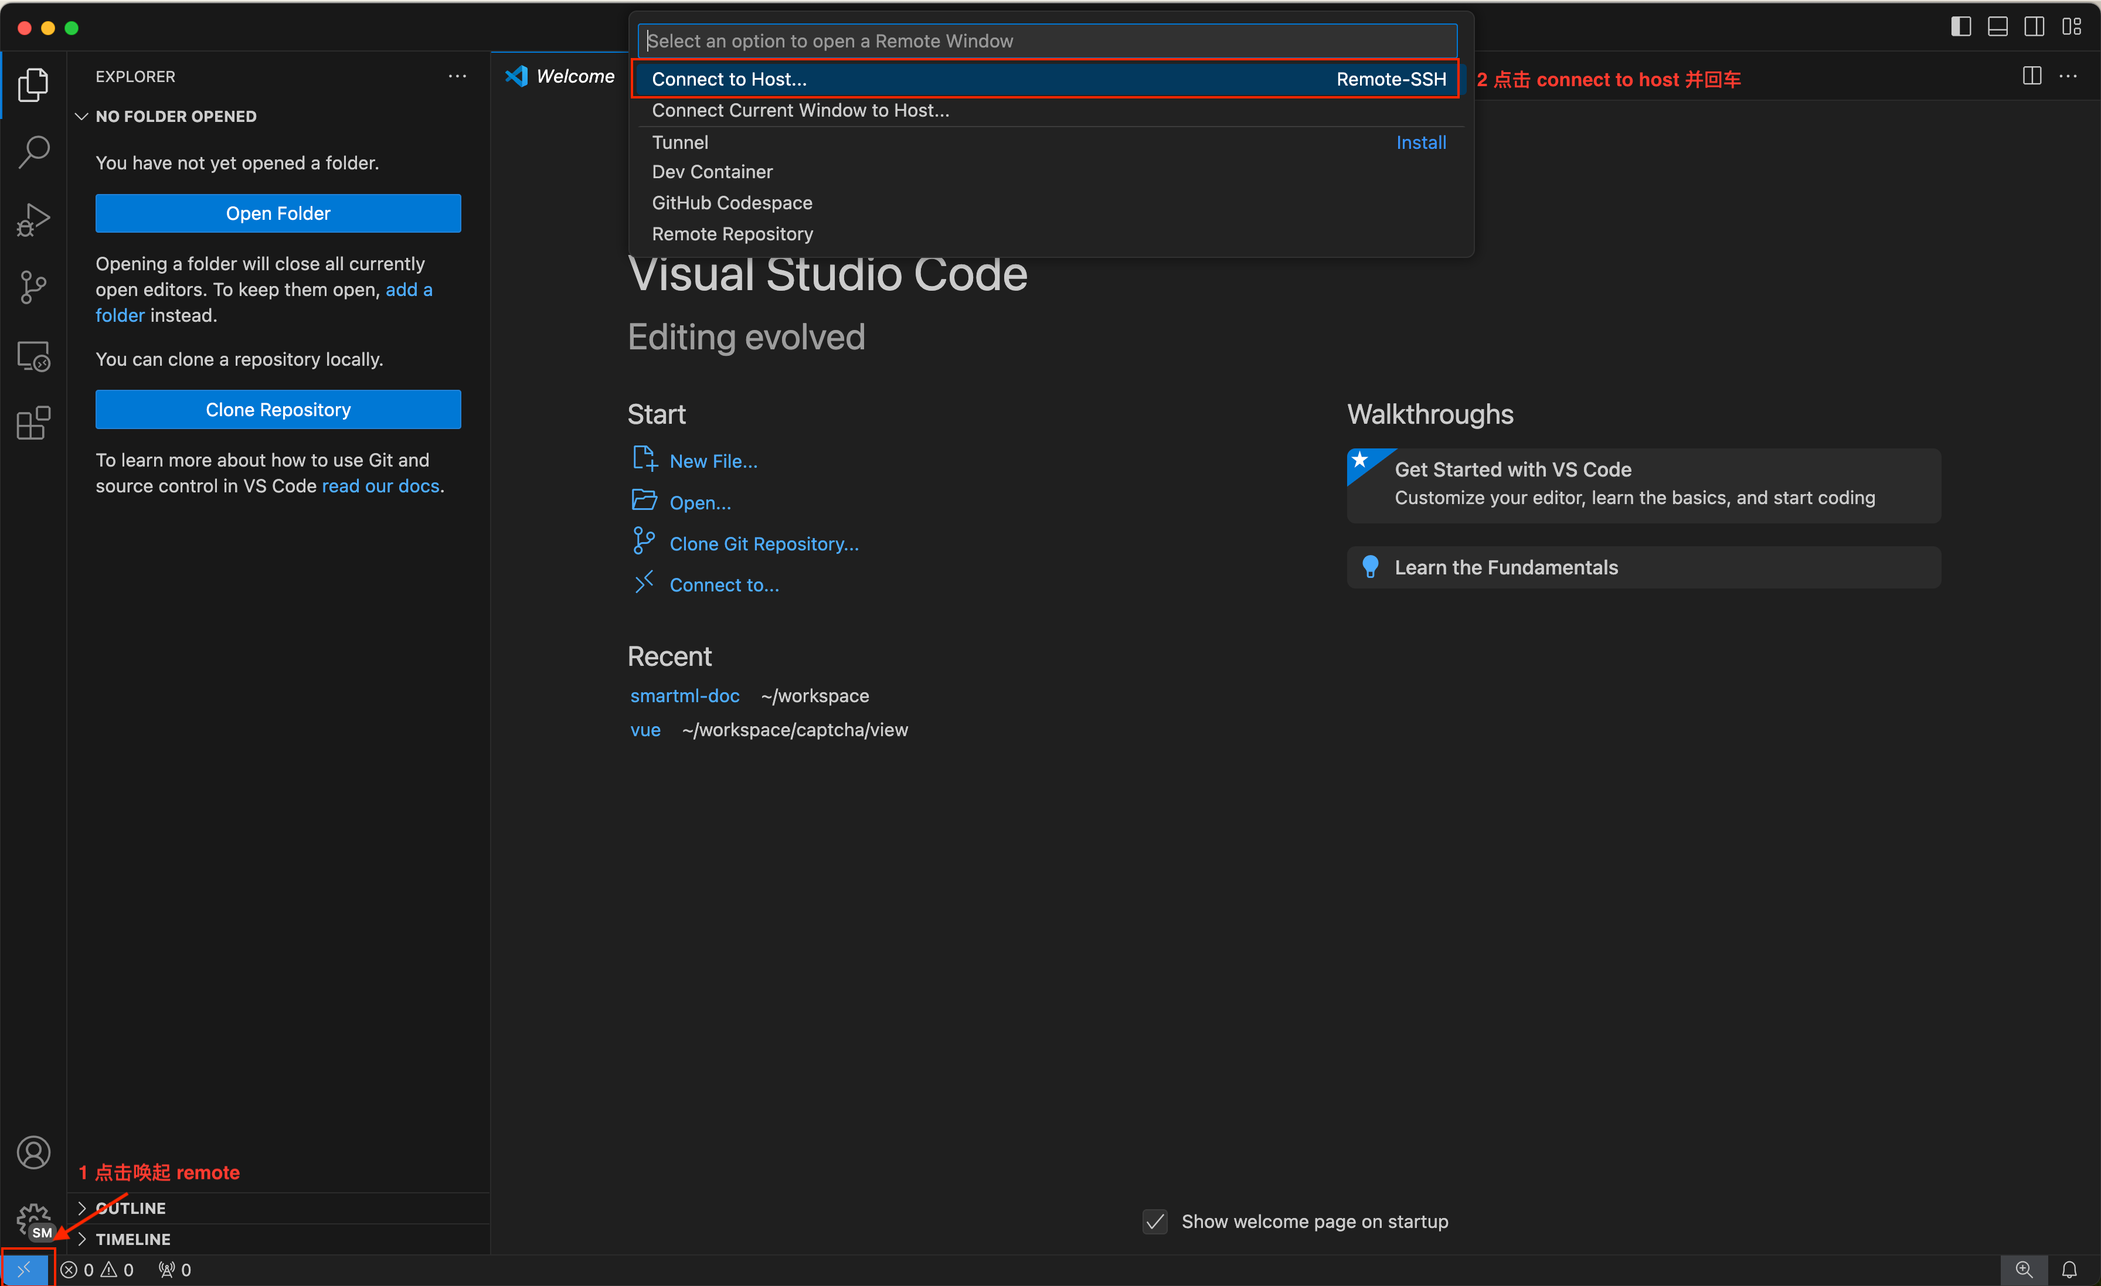
Task: Open Customize Layout icon
Action: pos(2072,28)
